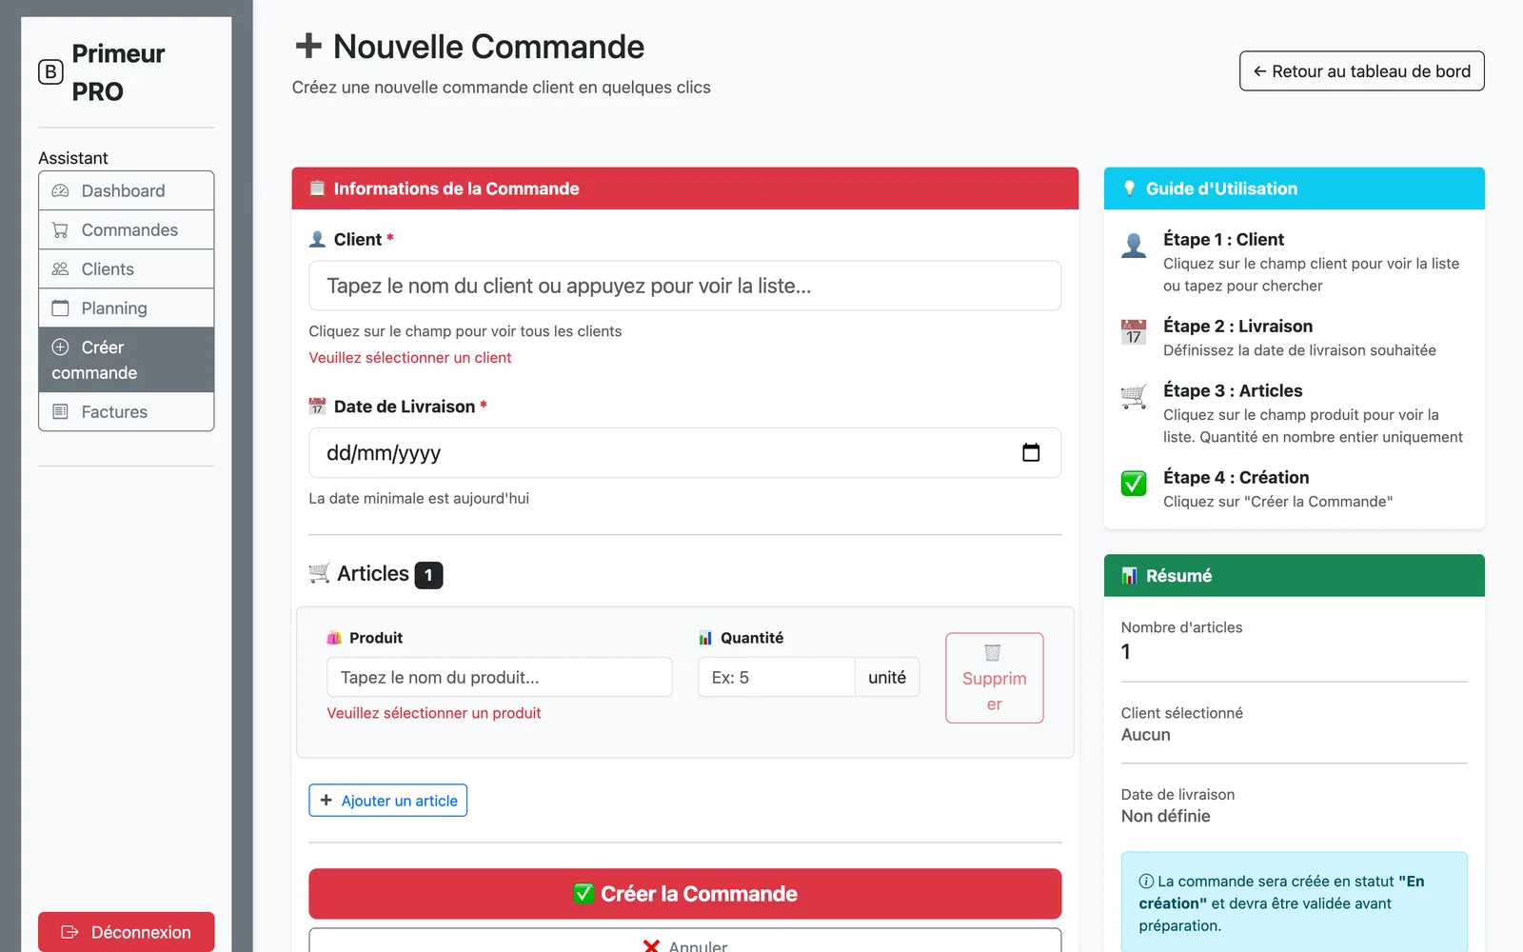Image resolution: width=1523 pixels, height=952 pixels.
Task: Open the Factures menu entry
Action: pyautogui.click(x=126, y=411)
